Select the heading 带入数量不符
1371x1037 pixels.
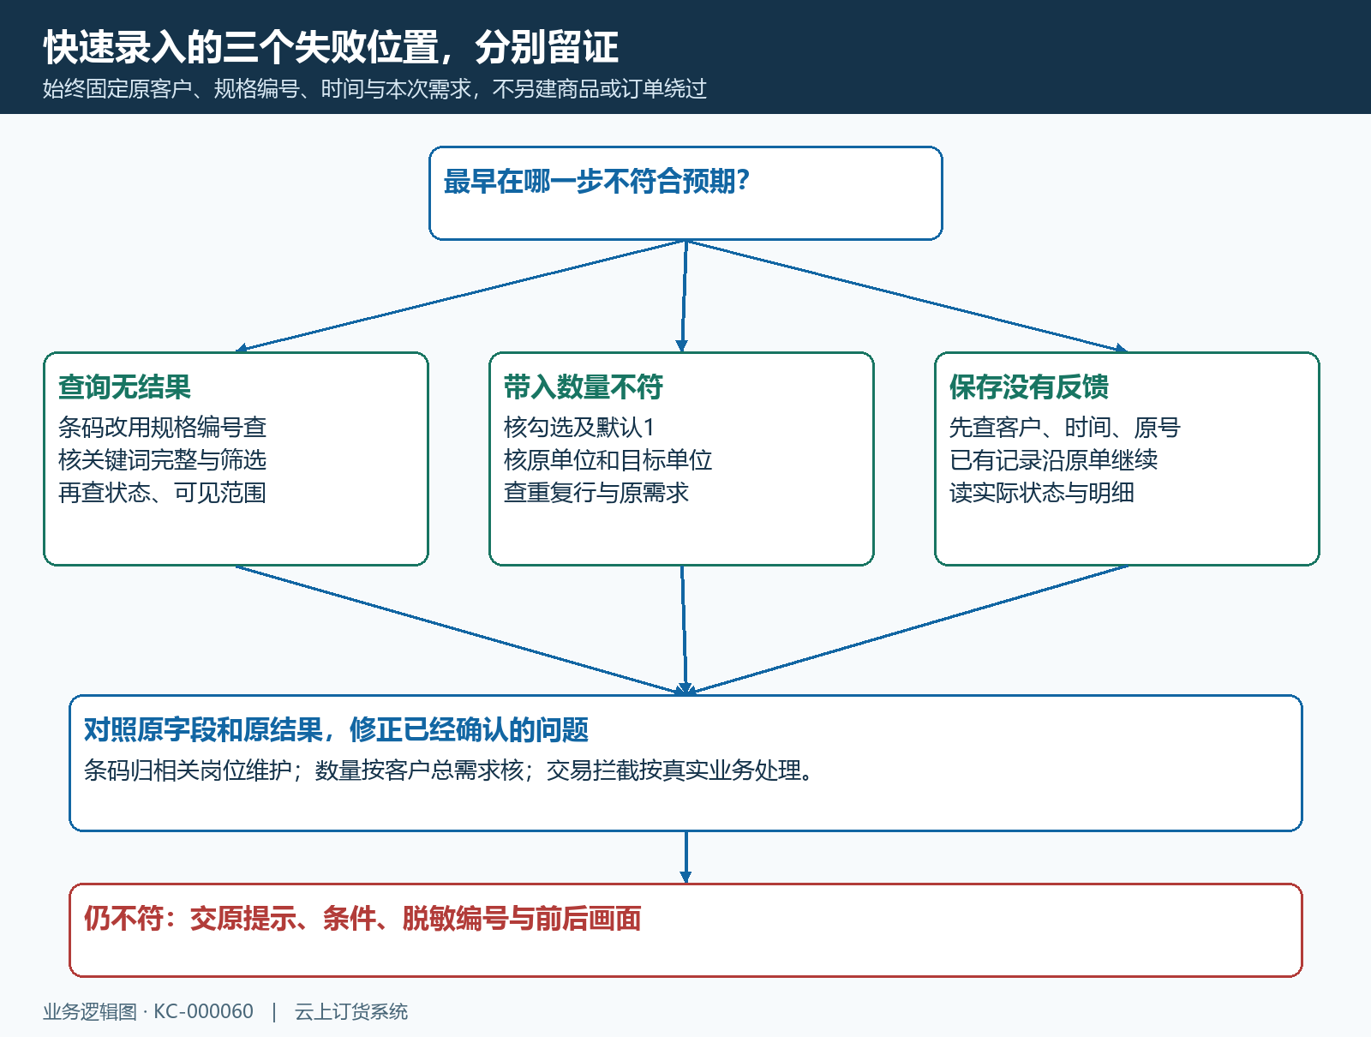[583, 387]
